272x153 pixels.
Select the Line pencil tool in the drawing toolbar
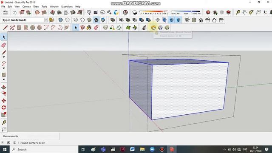(x=6, y=28)
